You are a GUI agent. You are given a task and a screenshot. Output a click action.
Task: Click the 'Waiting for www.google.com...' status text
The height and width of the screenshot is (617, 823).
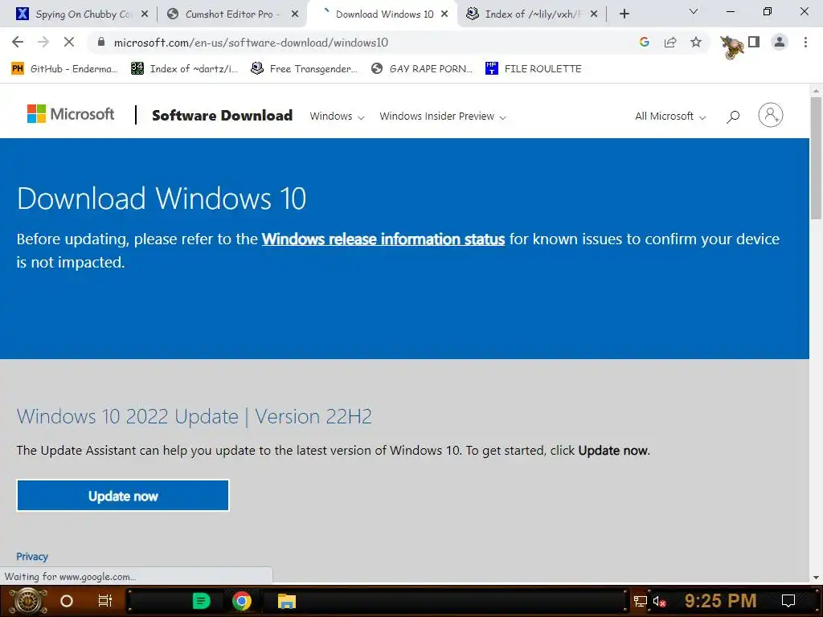tap(71, 577)
